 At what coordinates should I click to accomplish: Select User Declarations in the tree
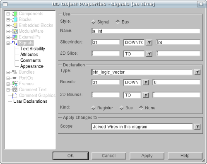point(30,101)
